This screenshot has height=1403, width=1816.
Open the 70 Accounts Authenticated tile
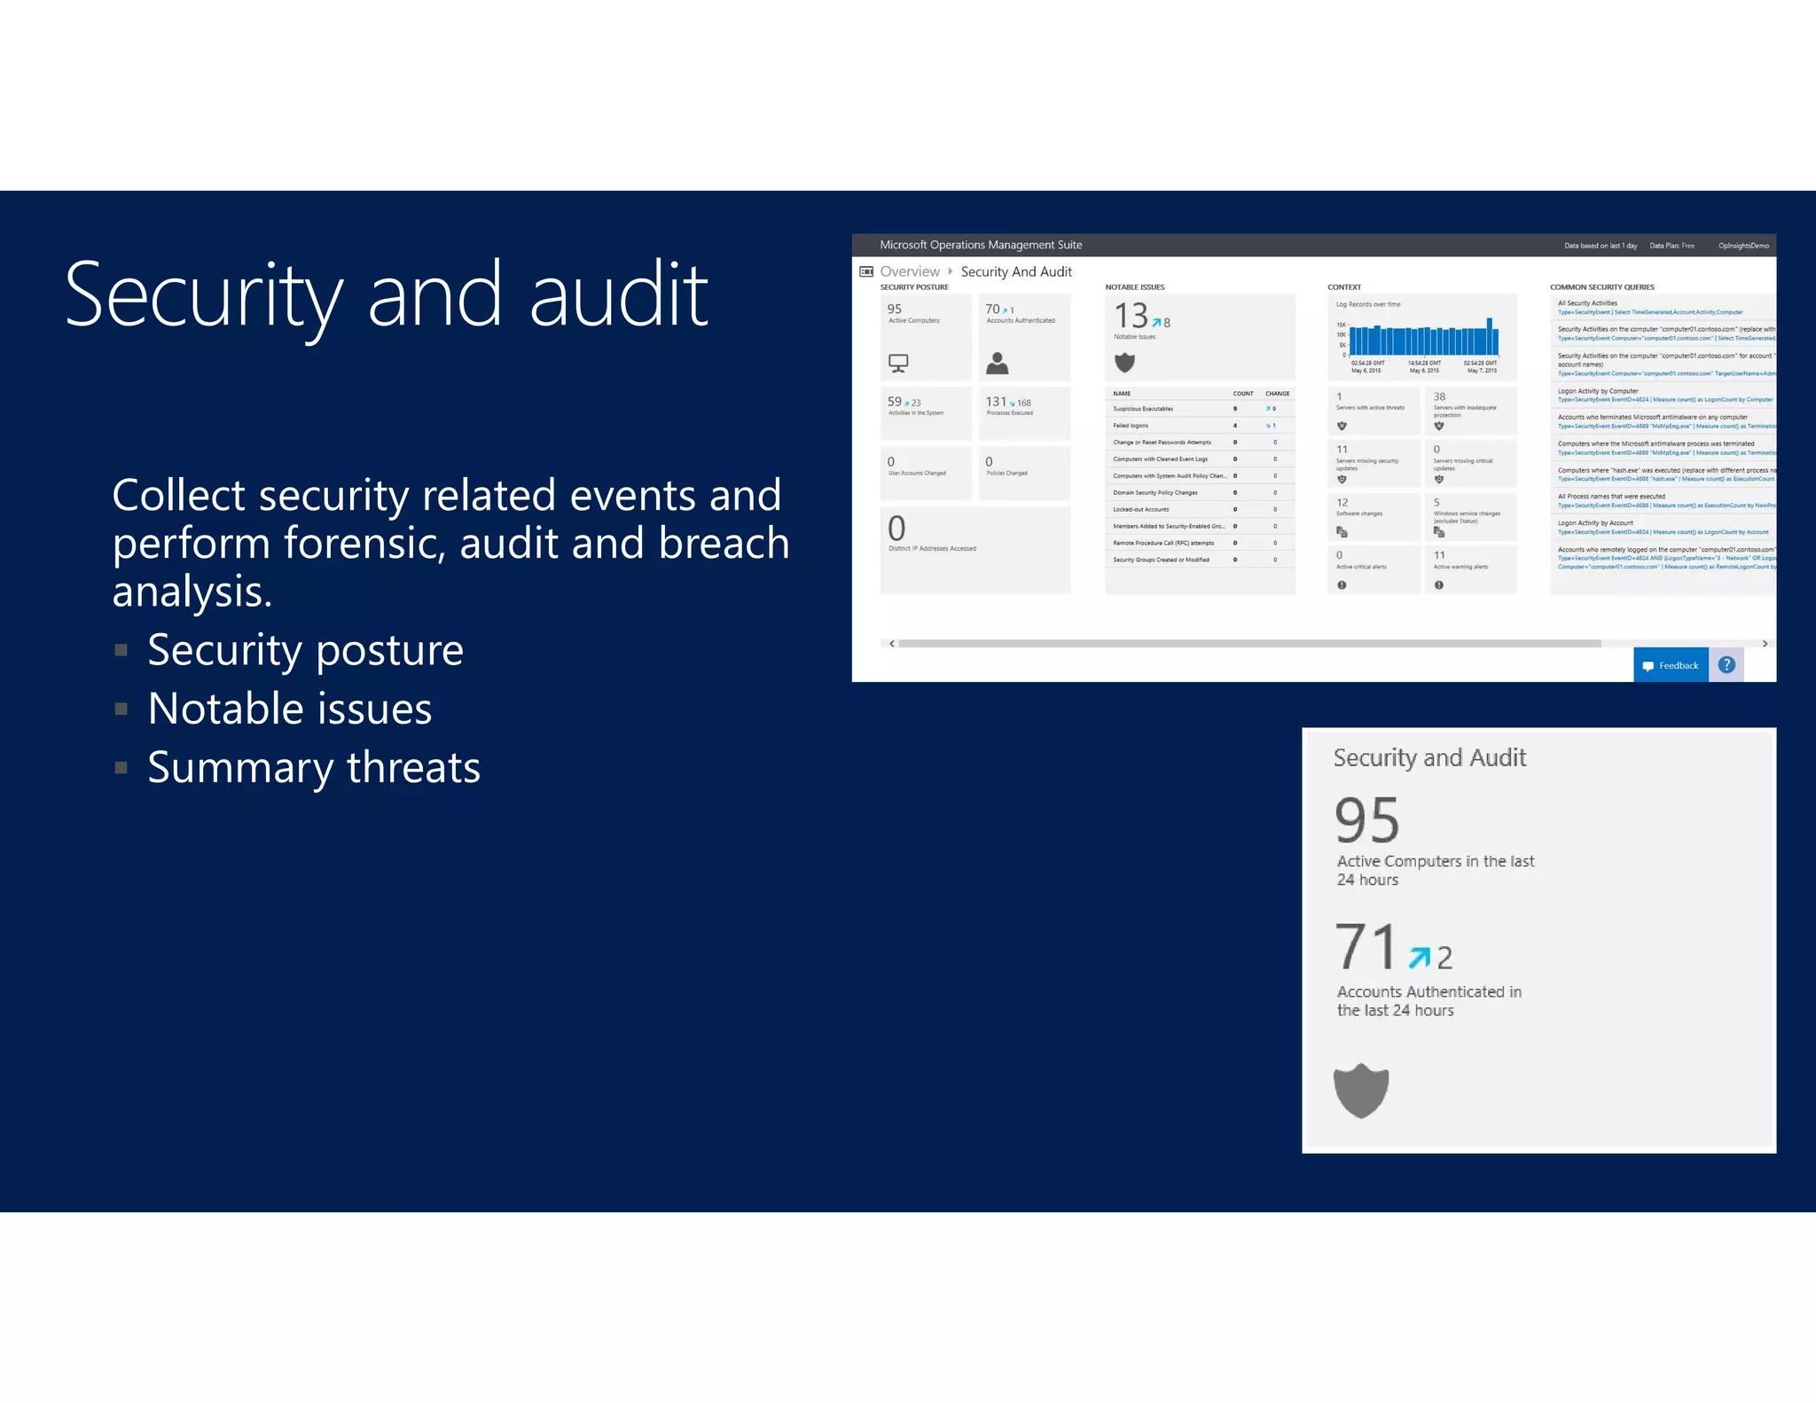(1024, 338)
